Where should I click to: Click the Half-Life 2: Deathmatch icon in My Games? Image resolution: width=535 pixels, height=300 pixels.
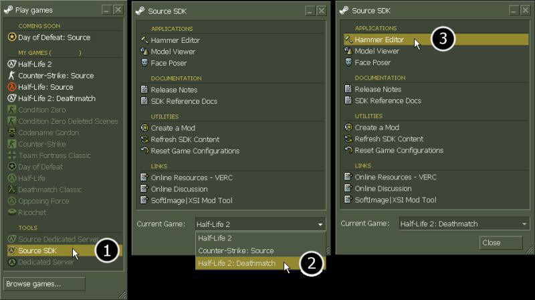[x=12, y=98]
